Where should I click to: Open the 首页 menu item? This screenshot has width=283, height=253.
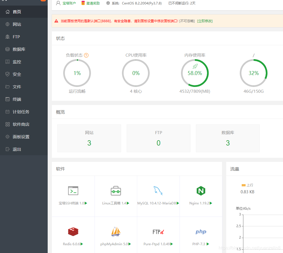click(x=24, y=12)
